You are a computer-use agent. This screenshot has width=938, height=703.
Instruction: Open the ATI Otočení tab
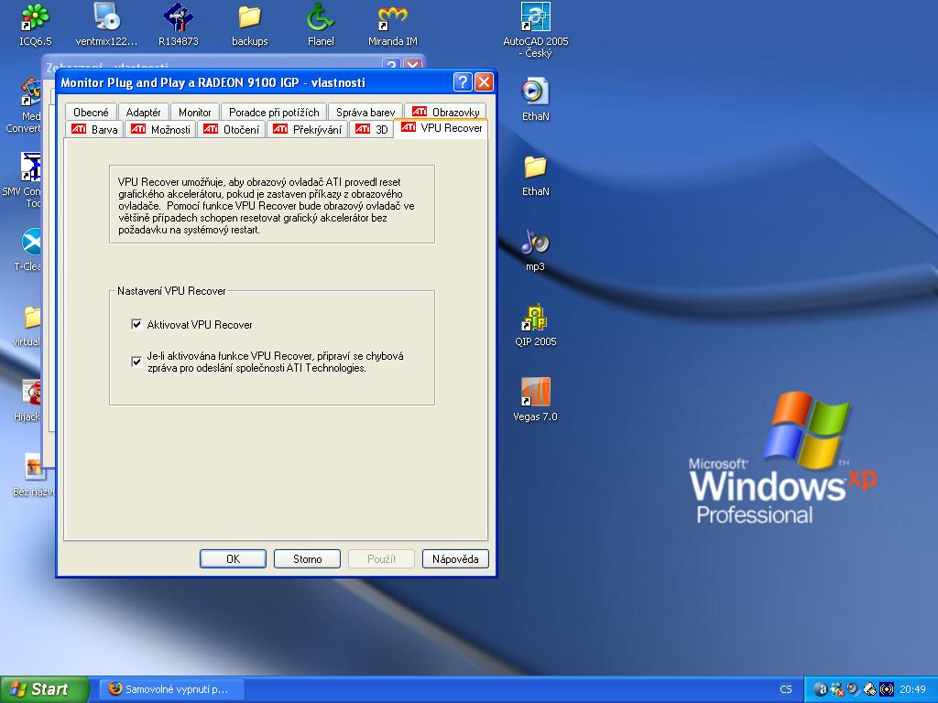click(232, 129)
